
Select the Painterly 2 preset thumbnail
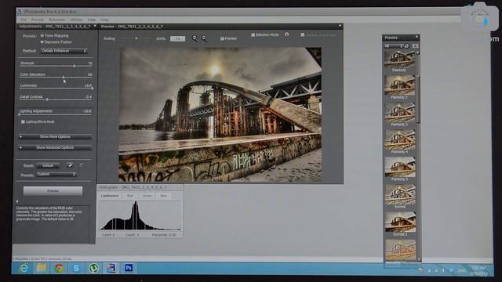point(399,85)
